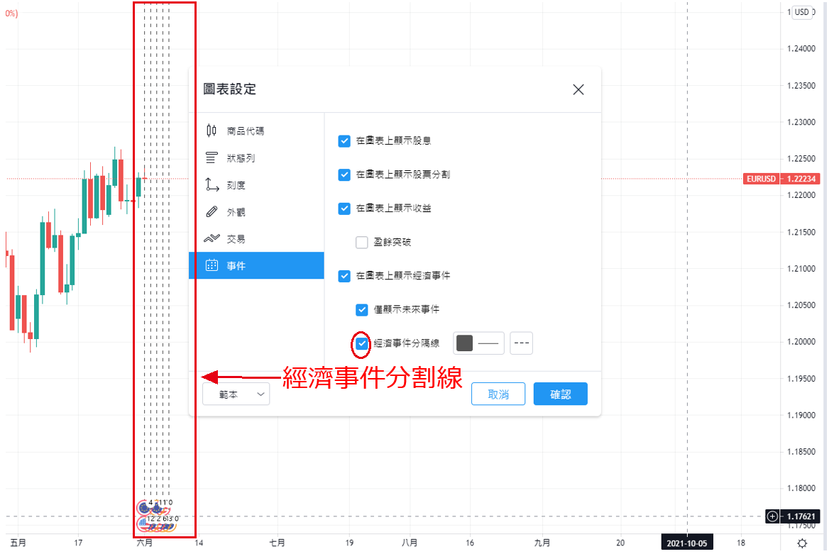Click the plus icon on price axis
The height and width of the screenshot is (554, 834).
pos(772,516)
